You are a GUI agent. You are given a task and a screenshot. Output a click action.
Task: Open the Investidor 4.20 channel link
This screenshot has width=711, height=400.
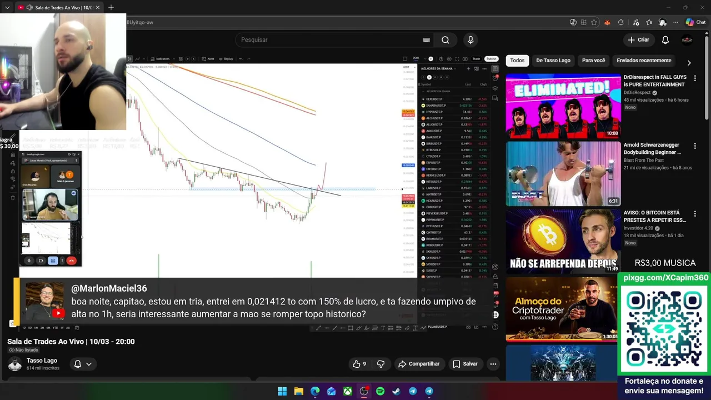click(x=639, y=228)
